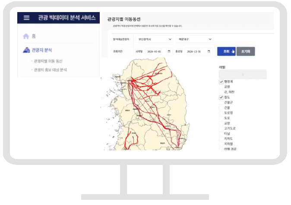Open end date calendar picker icon
The height and width of the screenshot is (205, 291).
point(209,52)
